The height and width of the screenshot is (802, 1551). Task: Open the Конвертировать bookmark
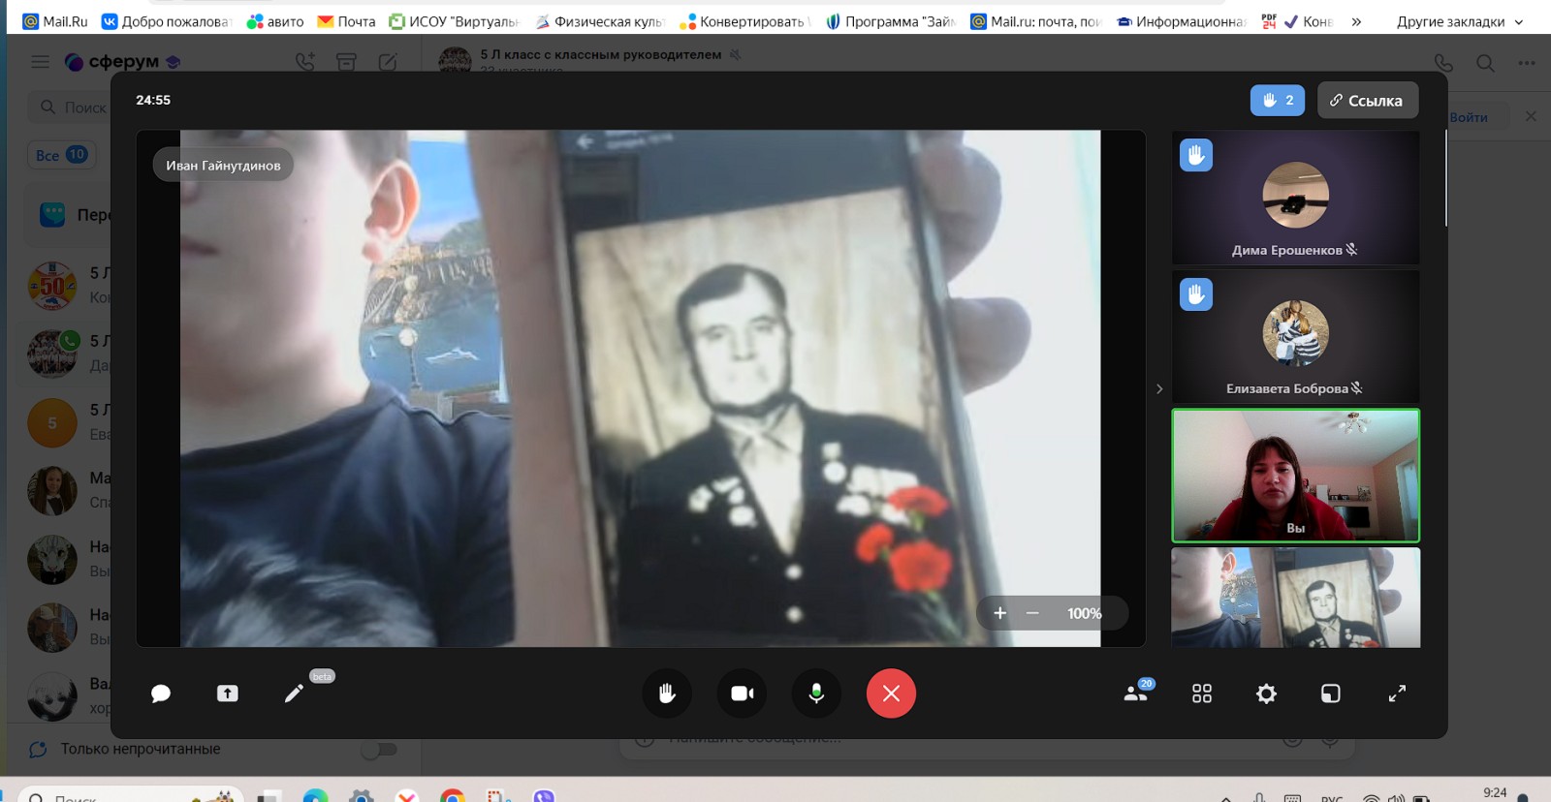pyautogui.click(x=744, y=21)
